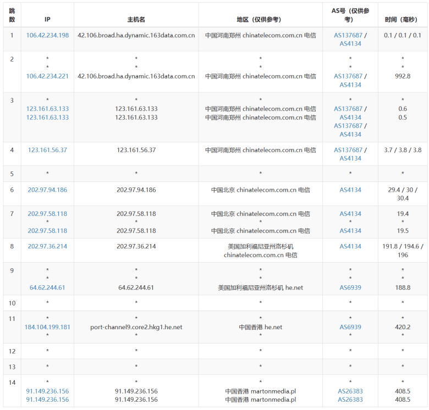Select hostname cell 202.97.94.186
This screenshot has width=429, height=410.
click(136, 190)
